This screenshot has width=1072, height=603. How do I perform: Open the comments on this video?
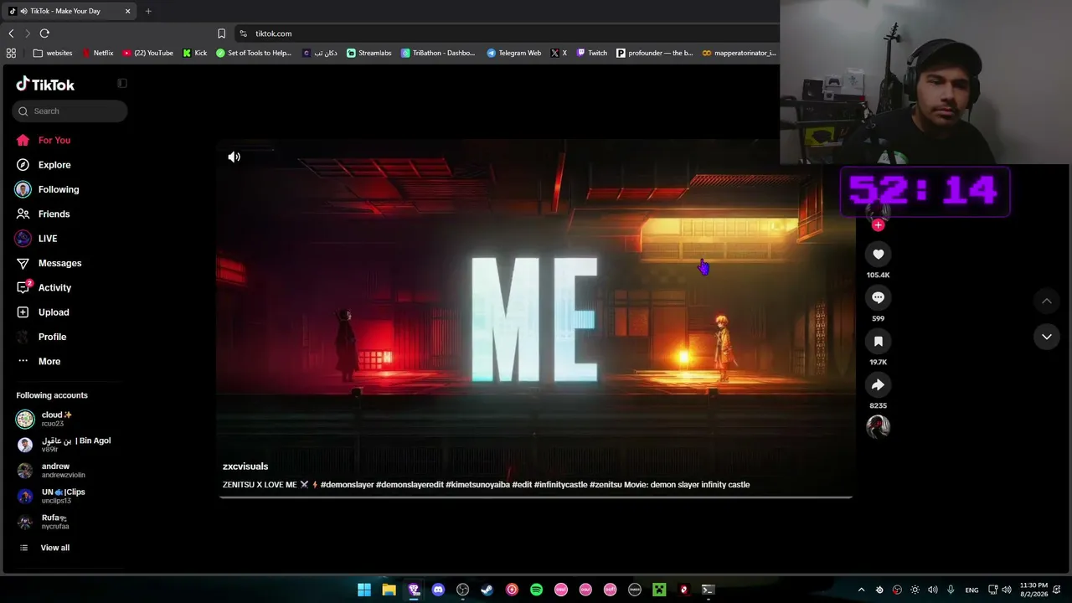878,297
